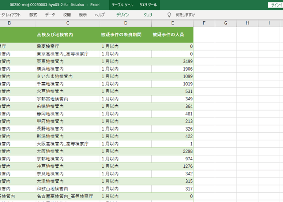Select cell 千葉地検管内
This screenshot has height=202, width=283.
68,84
